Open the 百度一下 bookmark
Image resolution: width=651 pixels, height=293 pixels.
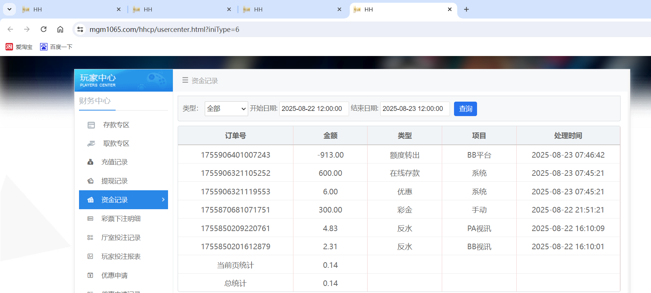[x=56, y=47]
